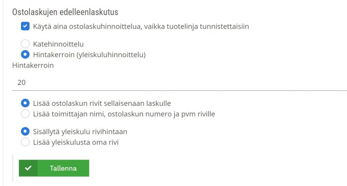This screenshot has width=347, height=186.
Task: Click the Lisää yleiskulusta oma rivi text
Action: (76, 142)
